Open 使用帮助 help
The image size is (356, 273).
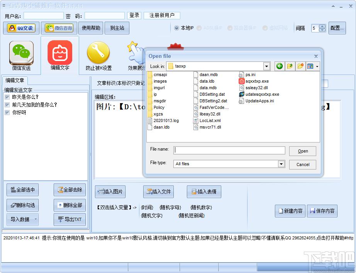tap(91, 28)
